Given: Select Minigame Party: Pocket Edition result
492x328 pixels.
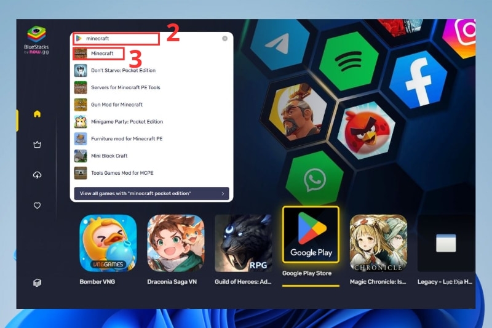Looking at the screenshot, I should (x=151, y=121).
